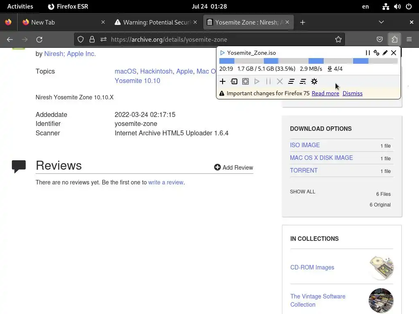The height and width of the screenshot is (314, 419).
Task: Open the extensions puzzle icon
Action: 394,40
